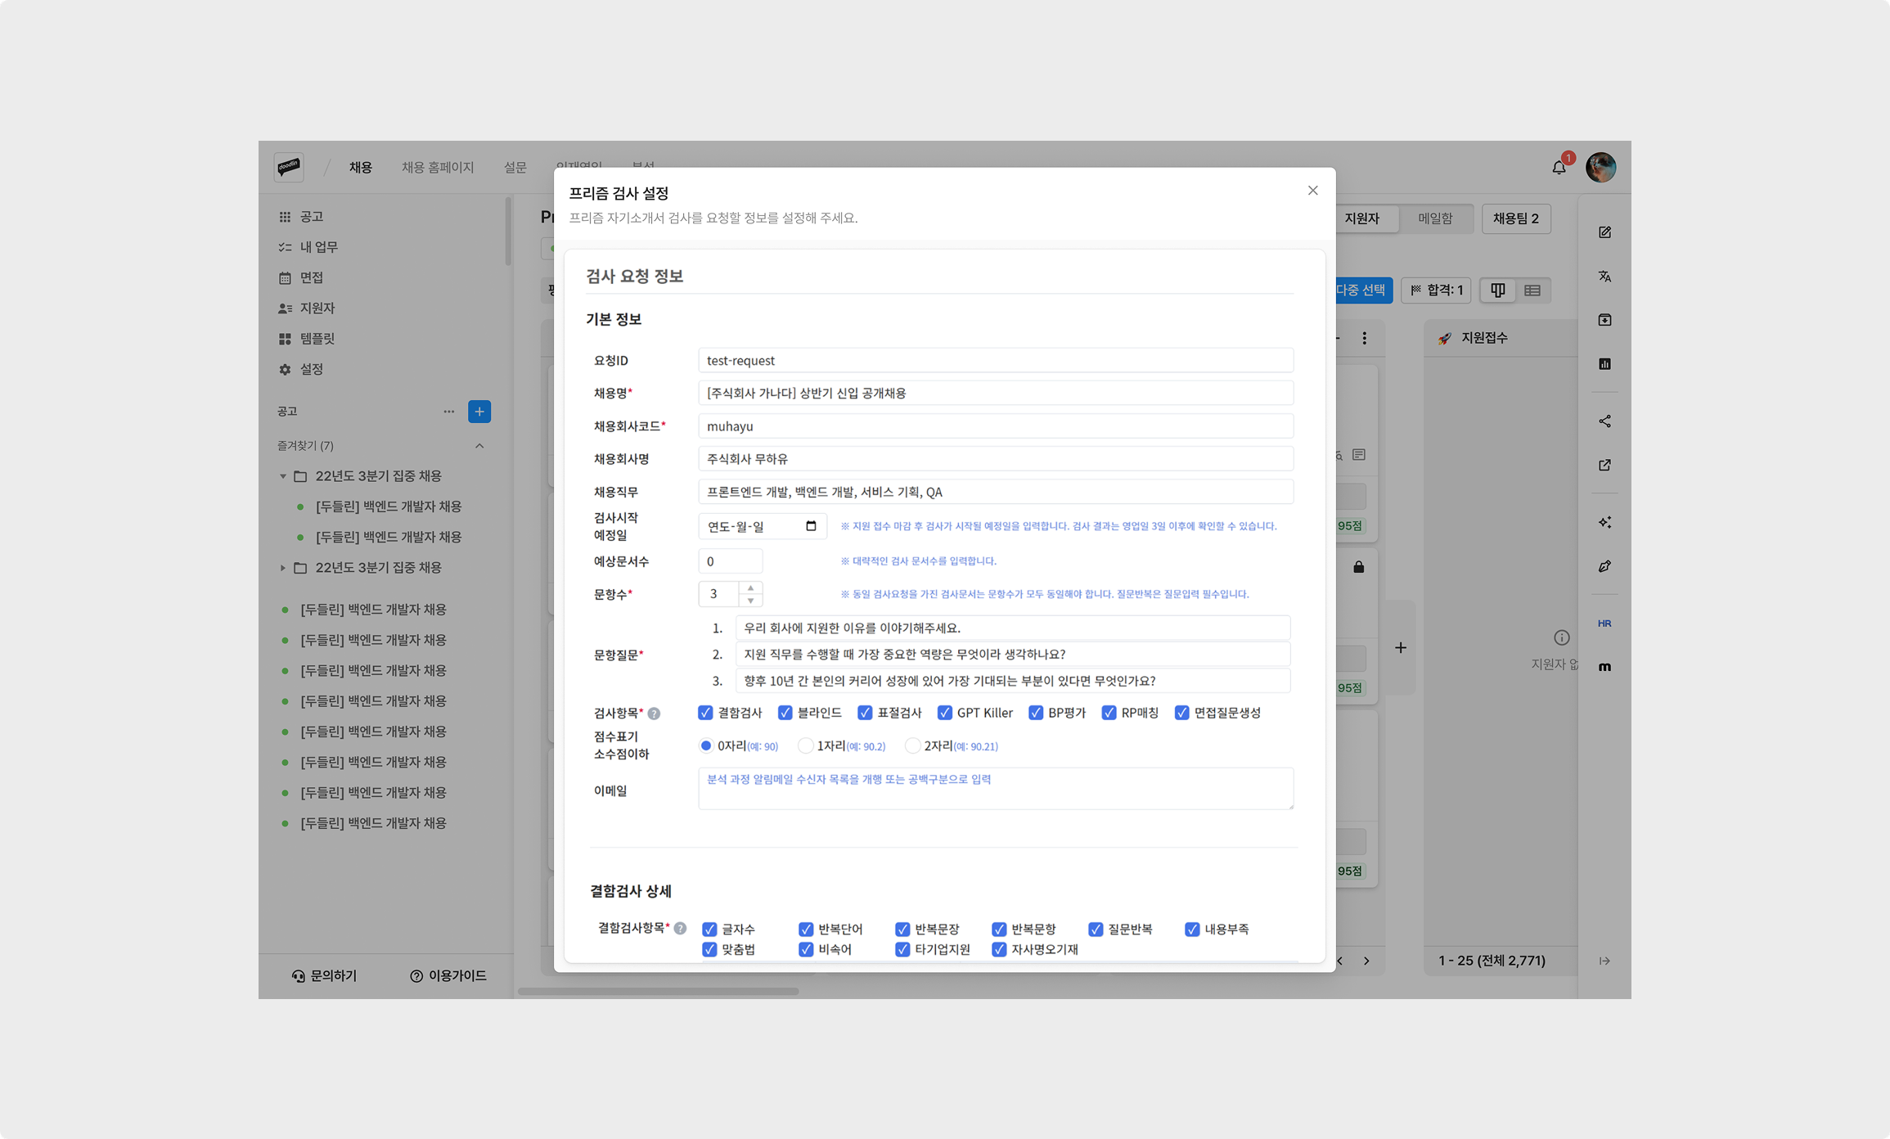This screenshot has height=1139, width=1890.
Task: Click the 채용팀 2 button
Action: [1515, 218]
